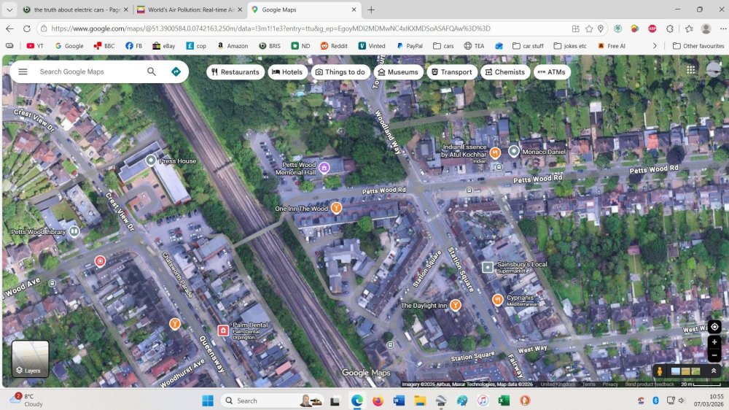Image resolution: width=729 pixels, height=410 pixels.
Task: Open the jokes etc bookmark folder
Action: click(570, 46)
